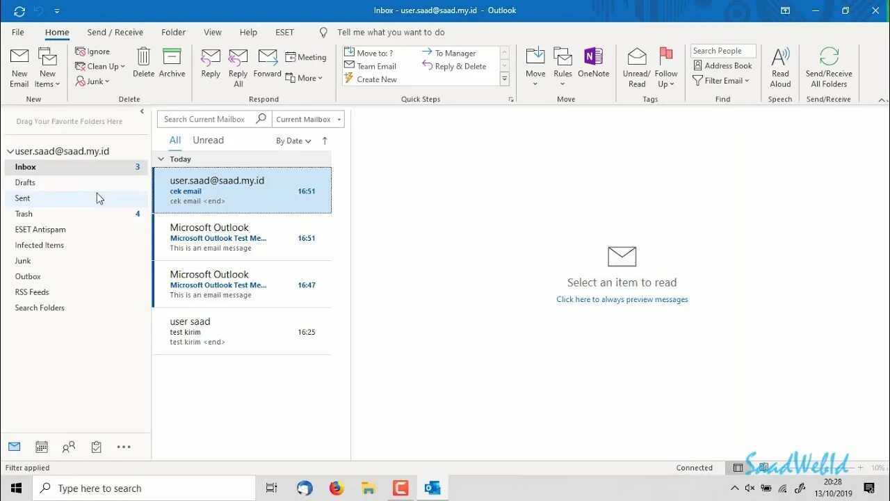
Task: Collapse the Today group
Action: pyautogui.click(x=161, y=159)
